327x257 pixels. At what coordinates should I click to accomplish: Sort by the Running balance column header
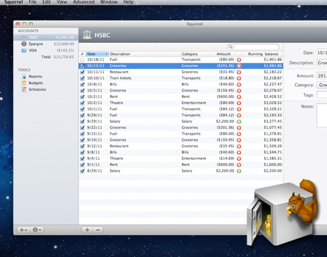[263, 54]
